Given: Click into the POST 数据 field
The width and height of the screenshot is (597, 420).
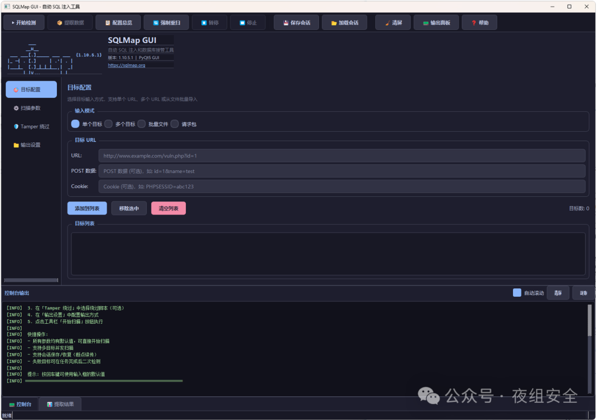Looking at the screenshot, I should click(342, 171).
